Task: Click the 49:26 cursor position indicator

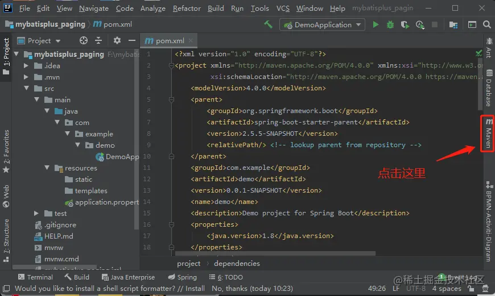Action: pyautogui.click(x=377, y=289)
